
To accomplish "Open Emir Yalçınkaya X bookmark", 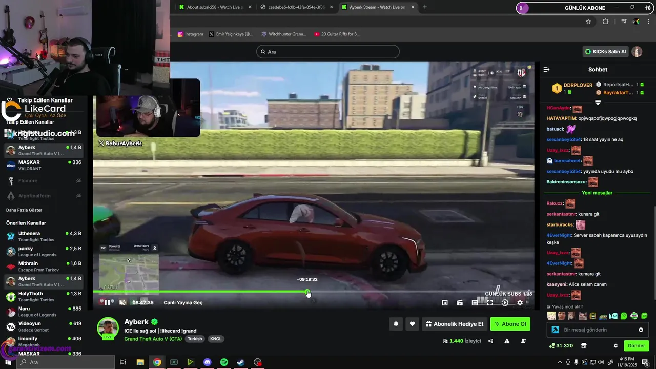I will point(231,34).
